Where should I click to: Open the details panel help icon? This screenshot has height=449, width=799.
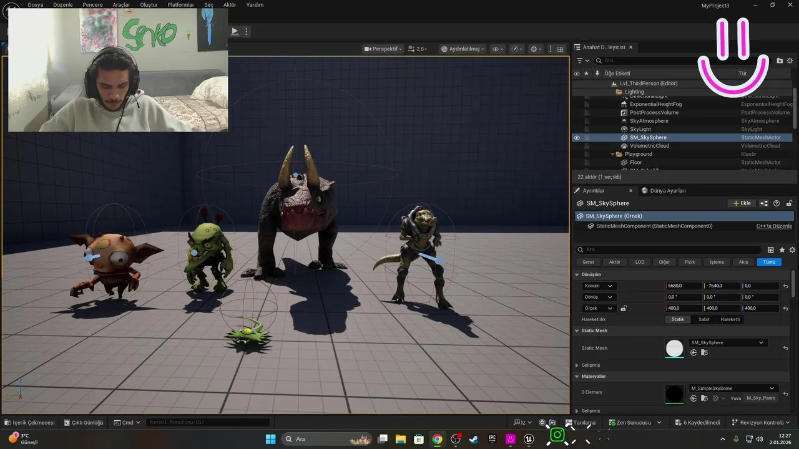(x=777, y=203)
